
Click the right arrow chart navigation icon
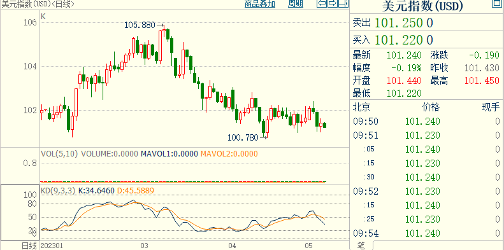coord(333,4)
